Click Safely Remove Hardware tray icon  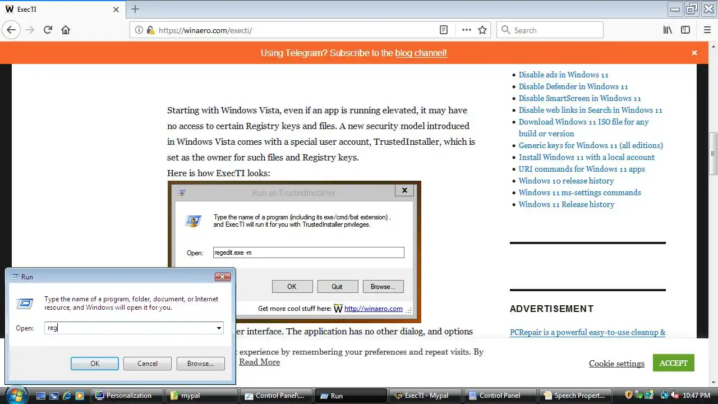[x=640, y=395]
